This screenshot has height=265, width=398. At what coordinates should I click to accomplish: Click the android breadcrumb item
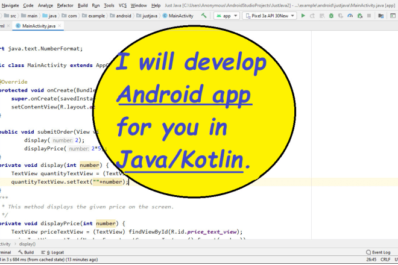[121, 16]
